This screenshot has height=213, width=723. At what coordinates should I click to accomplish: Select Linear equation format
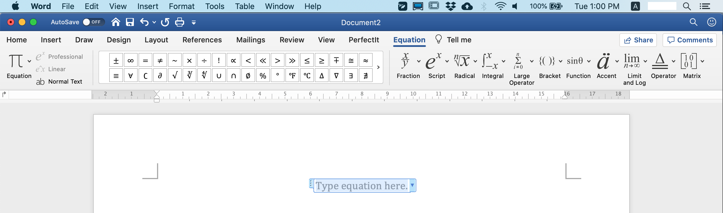pyautogui.click(x=51, y=69)
